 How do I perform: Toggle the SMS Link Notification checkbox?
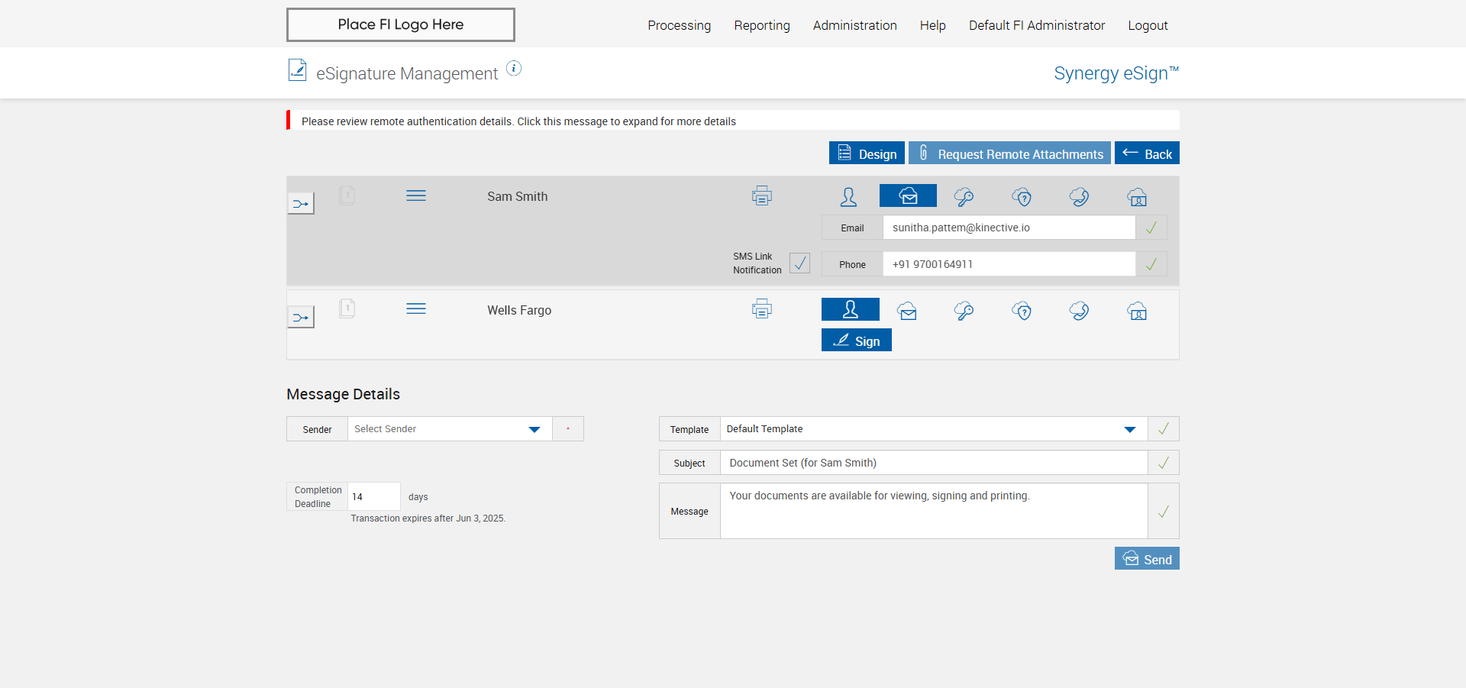point(799,263)
